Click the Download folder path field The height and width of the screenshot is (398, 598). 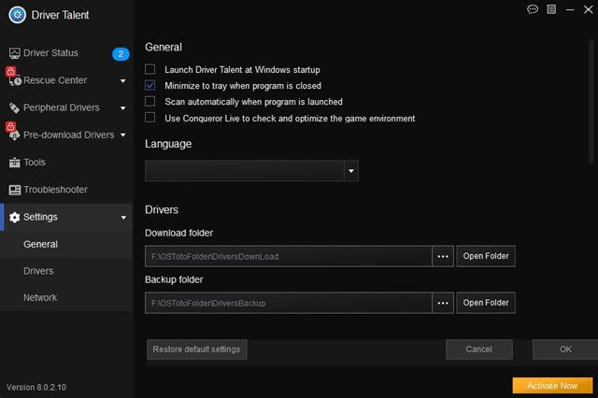289,256
